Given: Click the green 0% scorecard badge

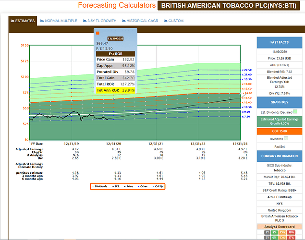Looking at the screenshot, I should point(274,238).
